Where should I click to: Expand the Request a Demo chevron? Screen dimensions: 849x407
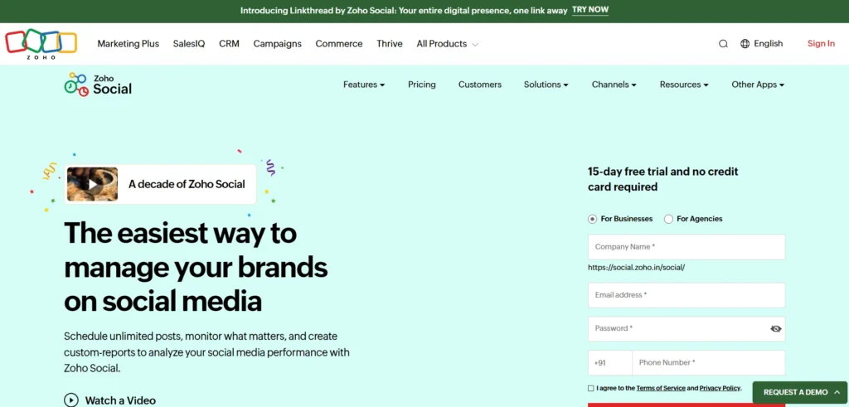(x=837, y=392)
